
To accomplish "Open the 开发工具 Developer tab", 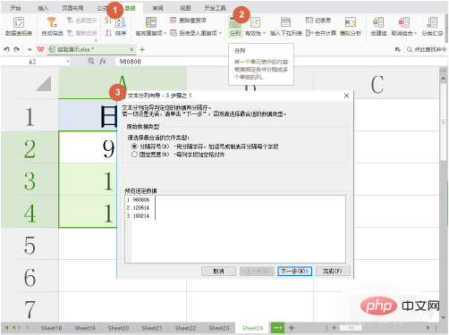I will [x=215, y=8].
